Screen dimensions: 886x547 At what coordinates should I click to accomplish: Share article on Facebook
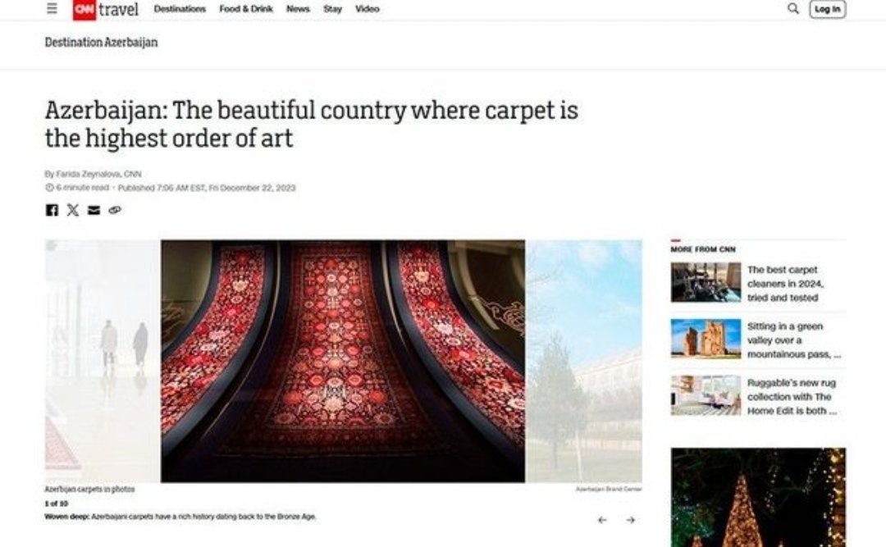pos(52,210)
